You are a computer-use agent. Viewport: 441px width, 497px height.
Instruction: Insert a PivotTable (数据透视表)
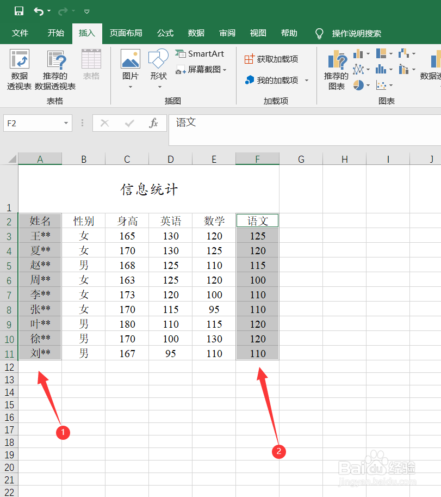pos(20,70)
